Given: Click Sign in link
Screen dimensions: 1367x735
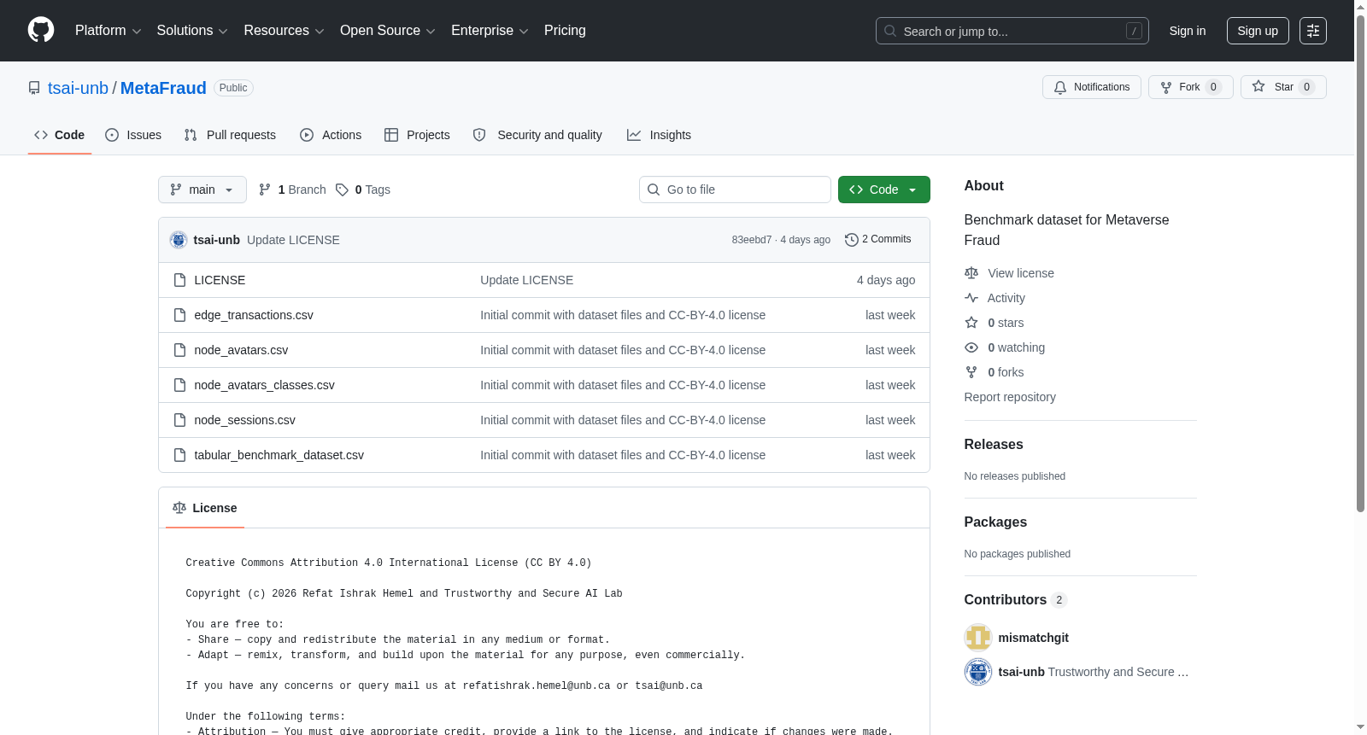Looking at the screenshot, I should 1188,31.
